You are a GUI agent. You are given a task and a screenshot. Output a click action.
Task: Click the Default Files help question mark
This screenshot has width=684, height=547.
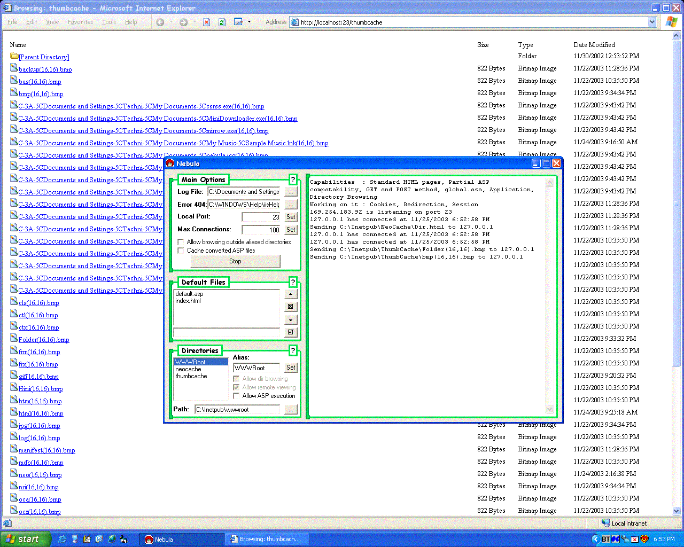tap(293, 282)
